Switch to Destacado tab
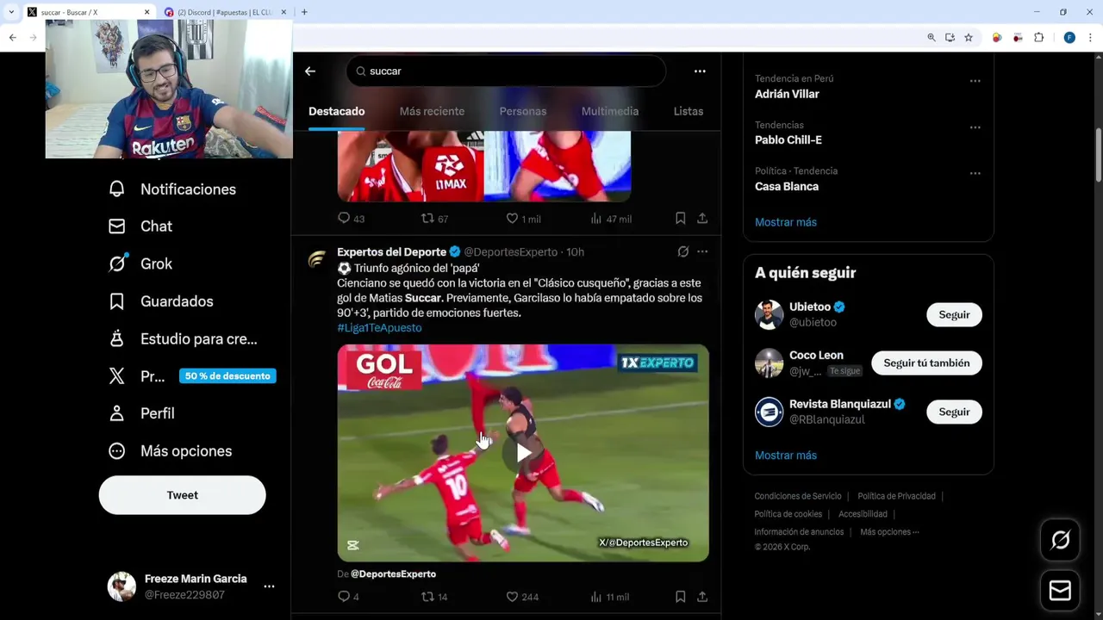The width and height of the screenshot is (1103, 620). pos(337,112)
